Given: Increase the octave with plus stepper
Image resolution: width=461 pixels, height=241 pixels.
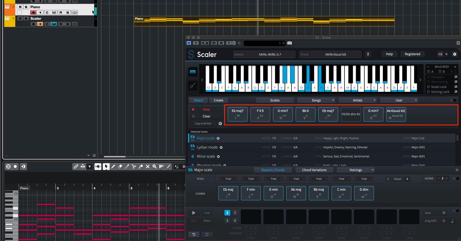Looking at the screenshot, I should [447, 178].
